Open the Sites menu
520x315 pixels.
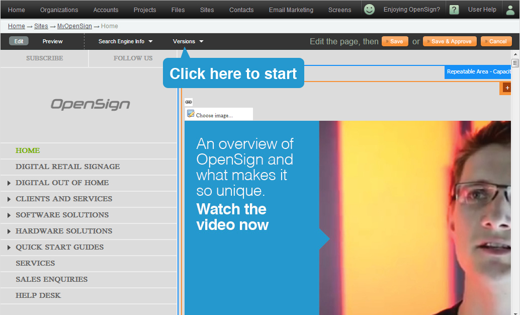(x=207, y=10)
